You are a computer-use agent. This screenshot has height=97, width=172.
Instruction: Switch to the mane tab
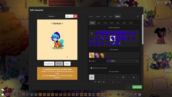98,16
